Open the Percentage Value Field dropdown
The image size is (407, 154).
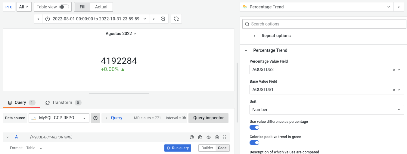click(x=327, y=70)
